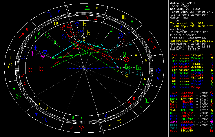Select the 'Astrolog 5.41G' title text
This screenshot has width=215, height=137.
pos(181,2)
